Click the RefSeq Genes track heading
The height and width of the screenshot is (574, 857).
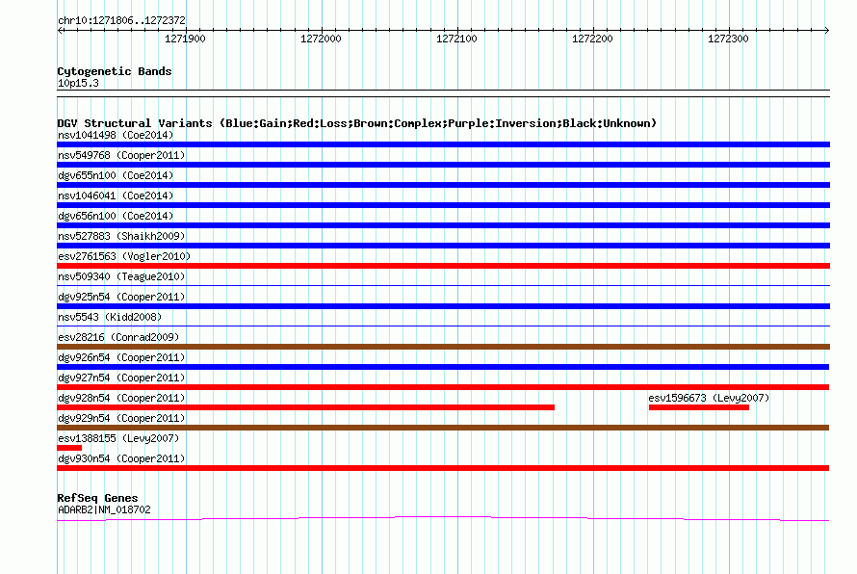click(x=97, y=498)
